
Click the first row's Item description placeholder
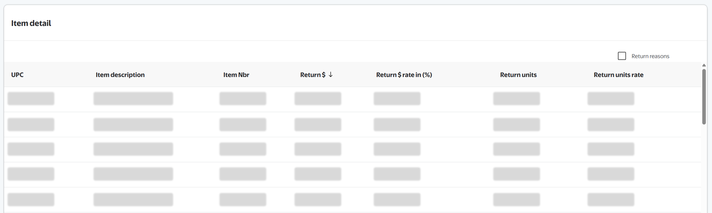[x=133, y=99]
